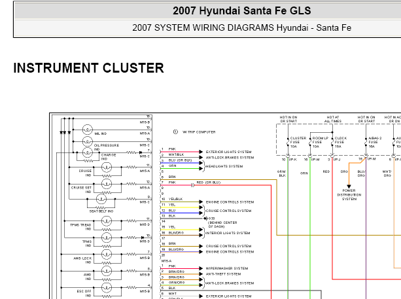Click the 'G33 (BEHIND CENTER OF DASH)' ground label
This screenshot has width=401, height=299.
click(223, 222)
